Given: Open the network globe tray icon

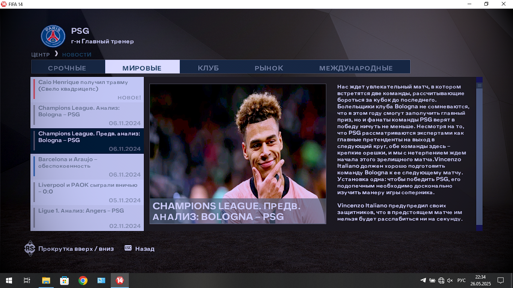Looking at the screenshot, I should 441,280.
